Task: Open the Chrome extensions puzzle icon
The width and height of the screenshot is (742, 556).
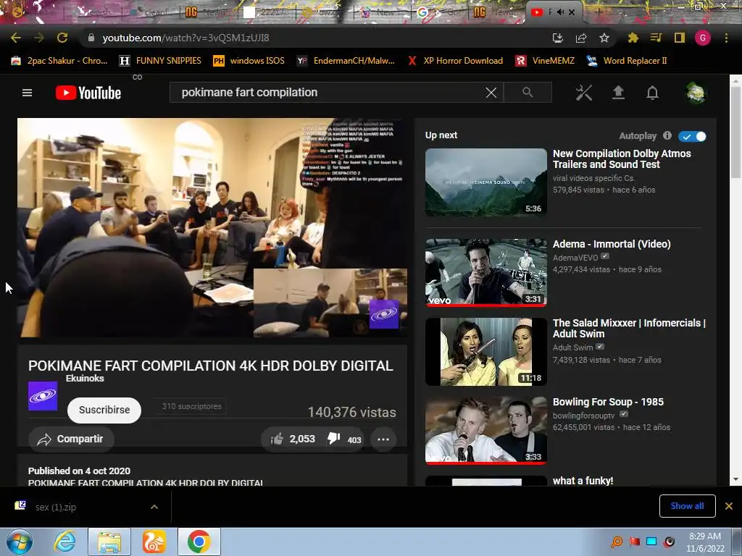Action: point(633,38)
